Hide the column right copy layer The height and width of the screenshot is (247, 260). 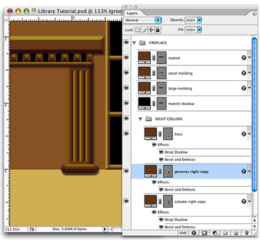click(126, 201)
